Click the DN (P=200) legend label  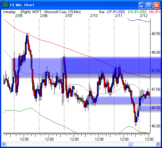click(137, 12)
